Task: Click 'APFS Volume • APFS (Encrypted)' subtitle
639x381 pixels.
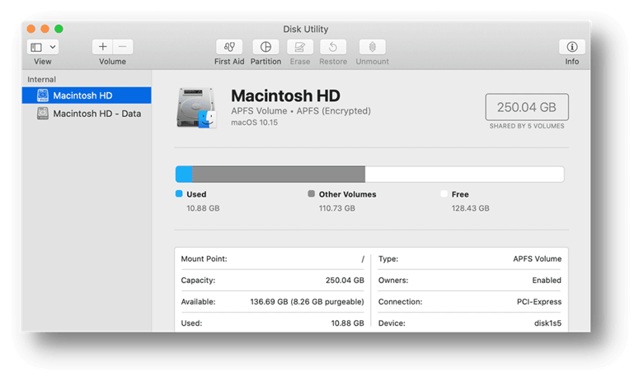Action: pyautogui.click(x=301, y=110)
